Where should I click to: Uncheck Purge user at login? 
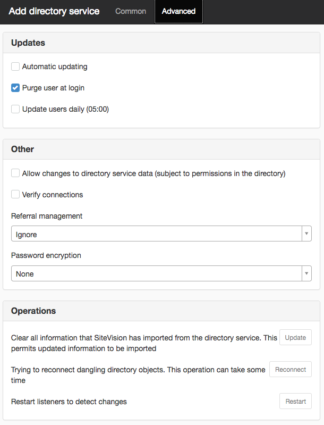pyautogui.click(x=15, y=88)
